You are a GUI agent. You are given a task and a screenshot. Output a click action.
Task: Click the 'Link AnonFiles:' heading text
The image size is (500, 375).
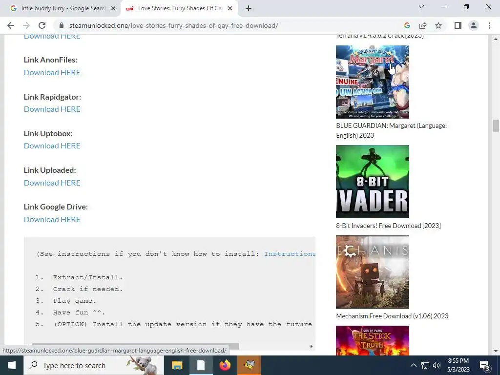point(50,60)
